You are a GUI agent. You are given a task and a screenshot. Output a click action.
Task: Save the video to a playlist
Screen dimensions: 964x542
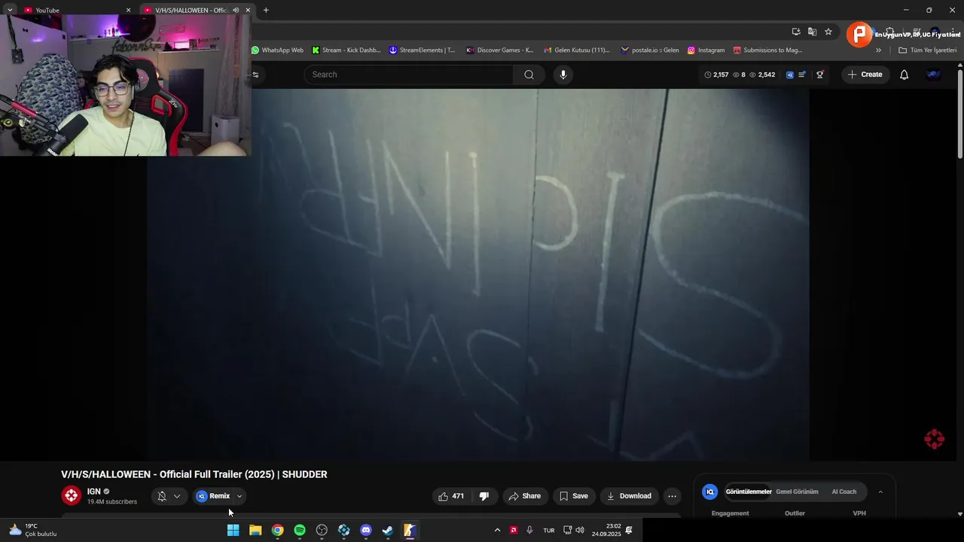[x=573, y=496]
